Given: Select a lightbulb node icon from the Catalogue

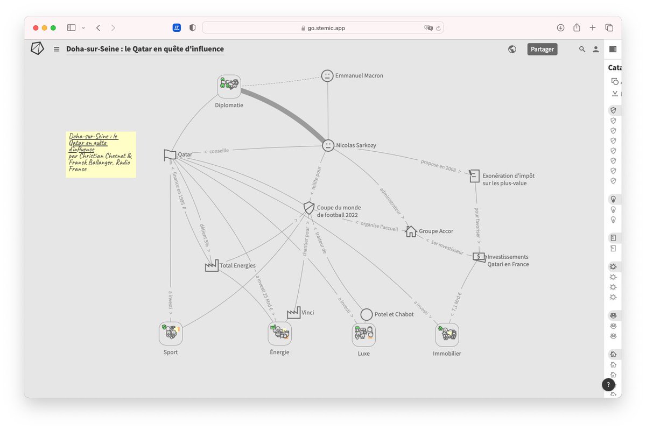Looking at the screenshot, I should tap(613, 199).
